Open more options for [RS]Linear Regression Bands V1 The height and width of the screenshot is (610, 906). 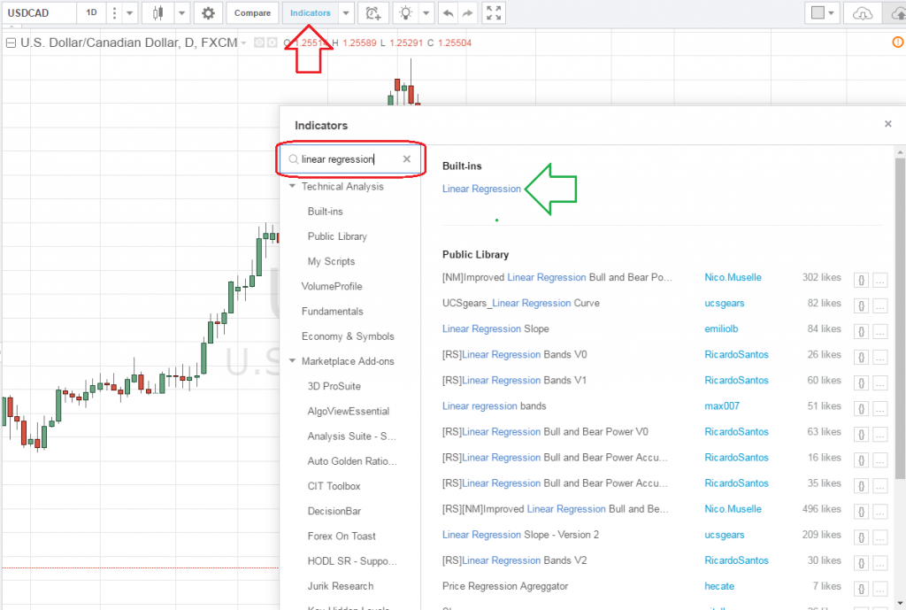[x=880, y=383]
